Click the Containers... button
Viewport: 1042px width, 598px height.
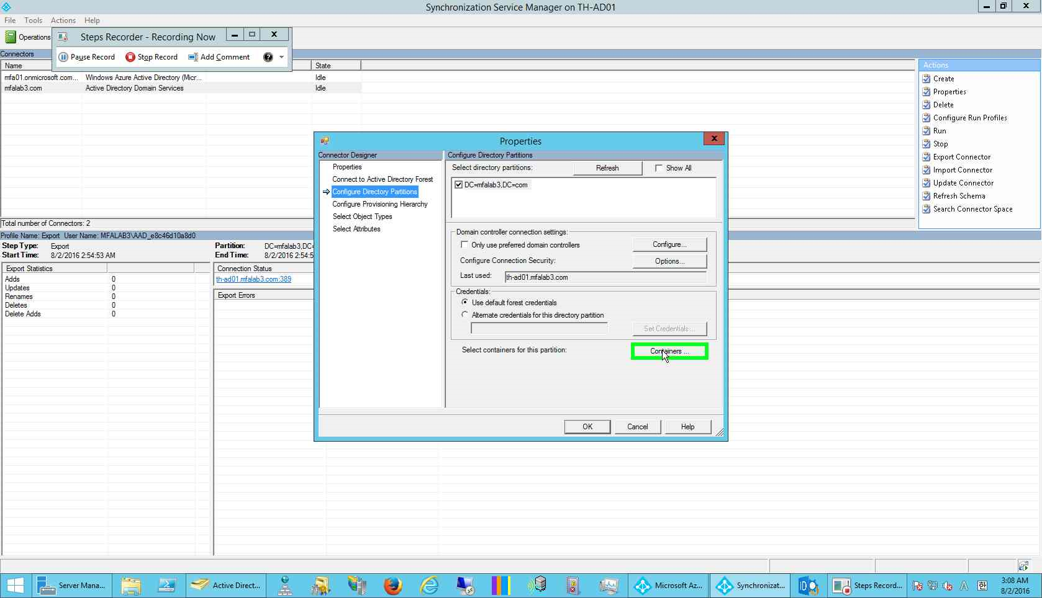[669, 351]
